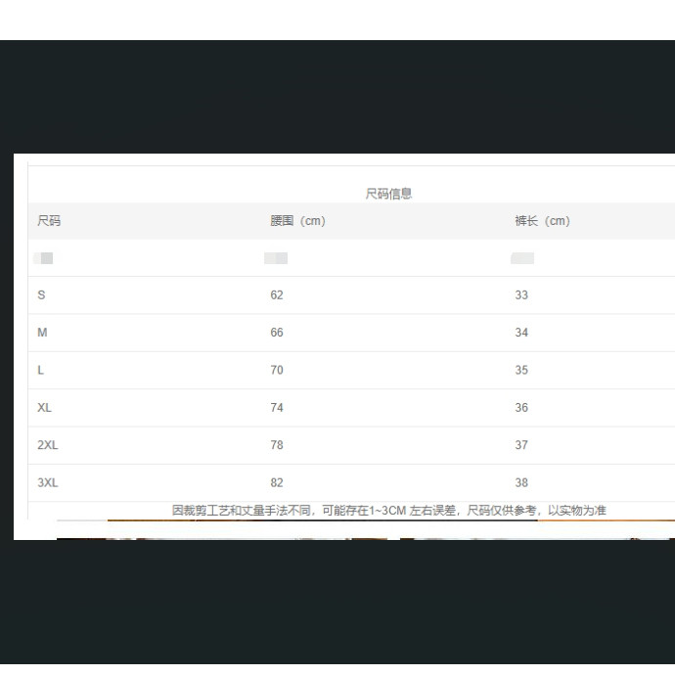This screenshot has width=675, height=675.
Task: Click pants length value 36
Action: [521, 408]
